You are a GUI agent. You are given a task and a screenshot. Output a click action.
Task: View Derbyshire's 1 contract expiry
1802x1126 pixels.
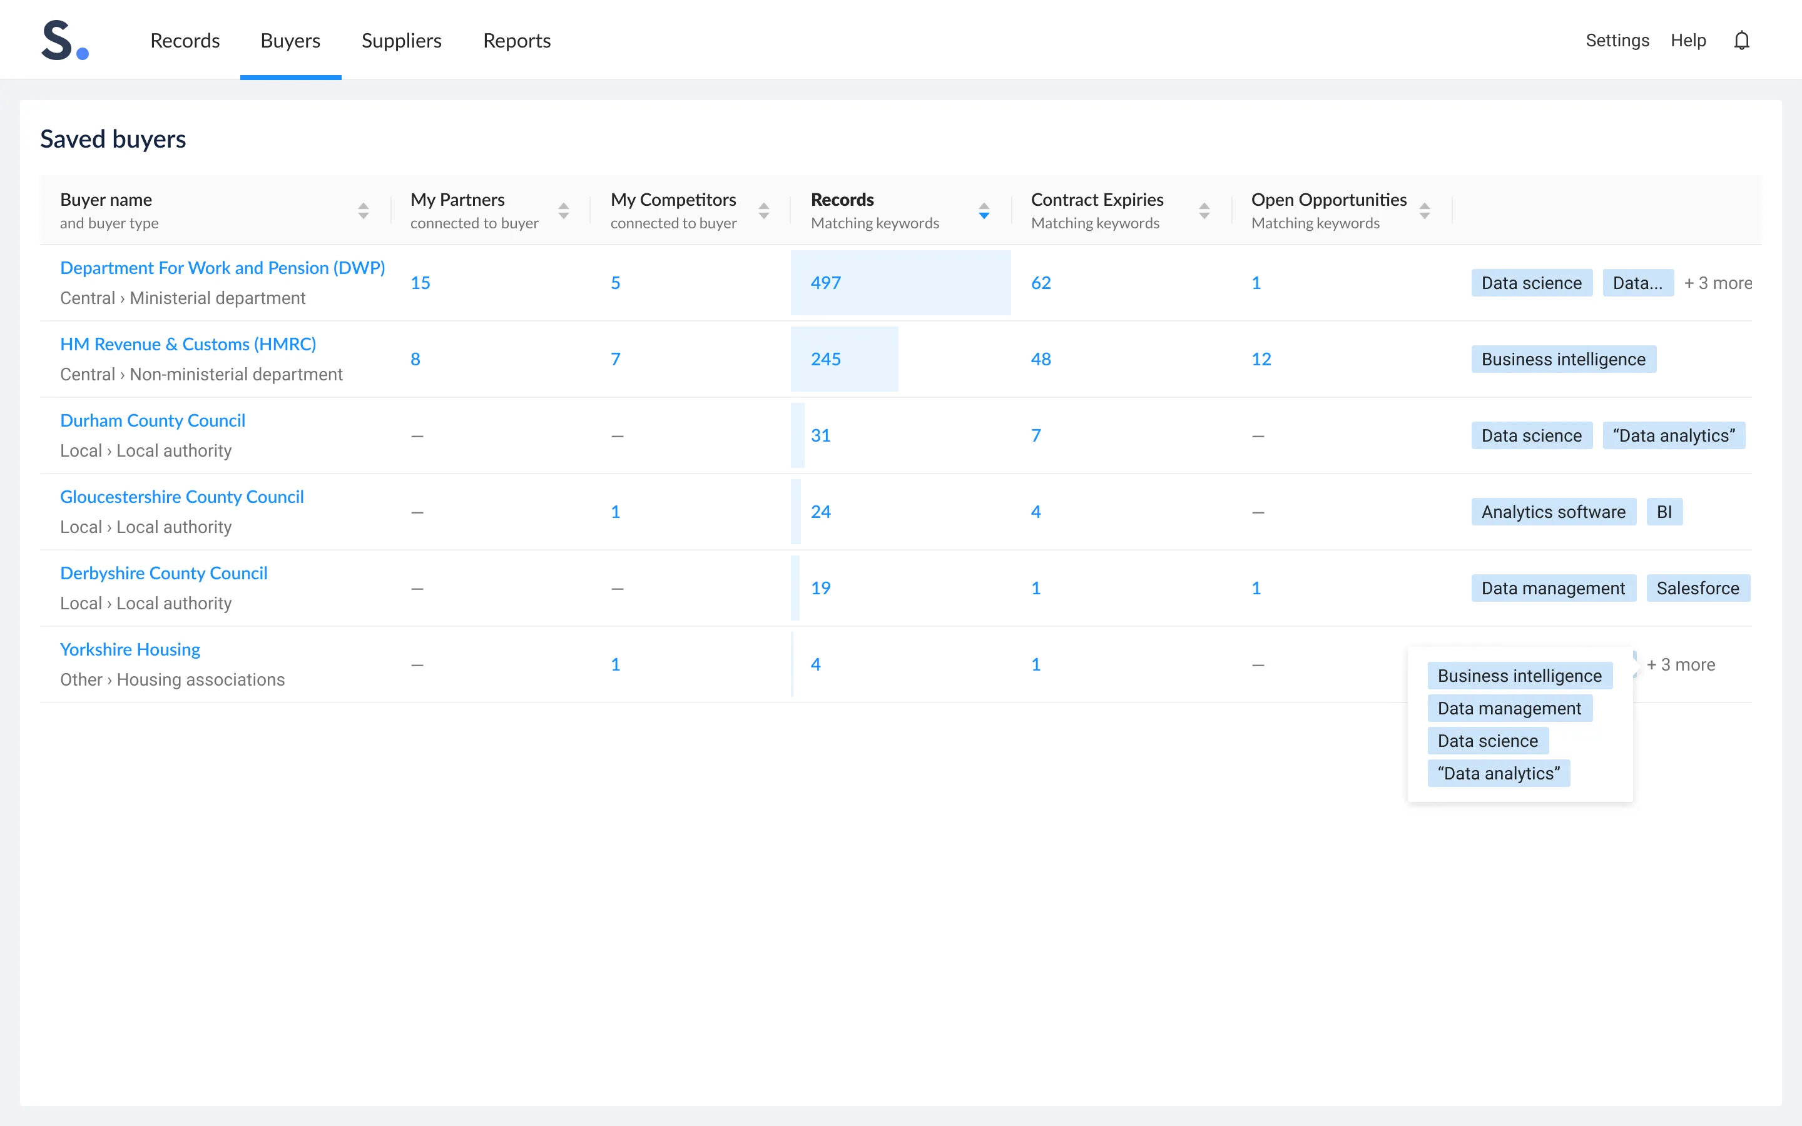click(x=1036, y=588)
